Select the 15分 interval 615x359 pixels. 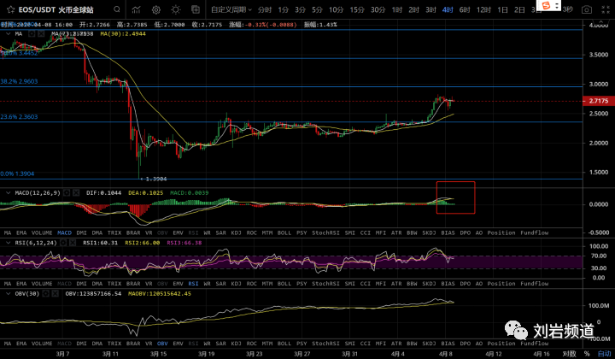(x=357, y=9)
